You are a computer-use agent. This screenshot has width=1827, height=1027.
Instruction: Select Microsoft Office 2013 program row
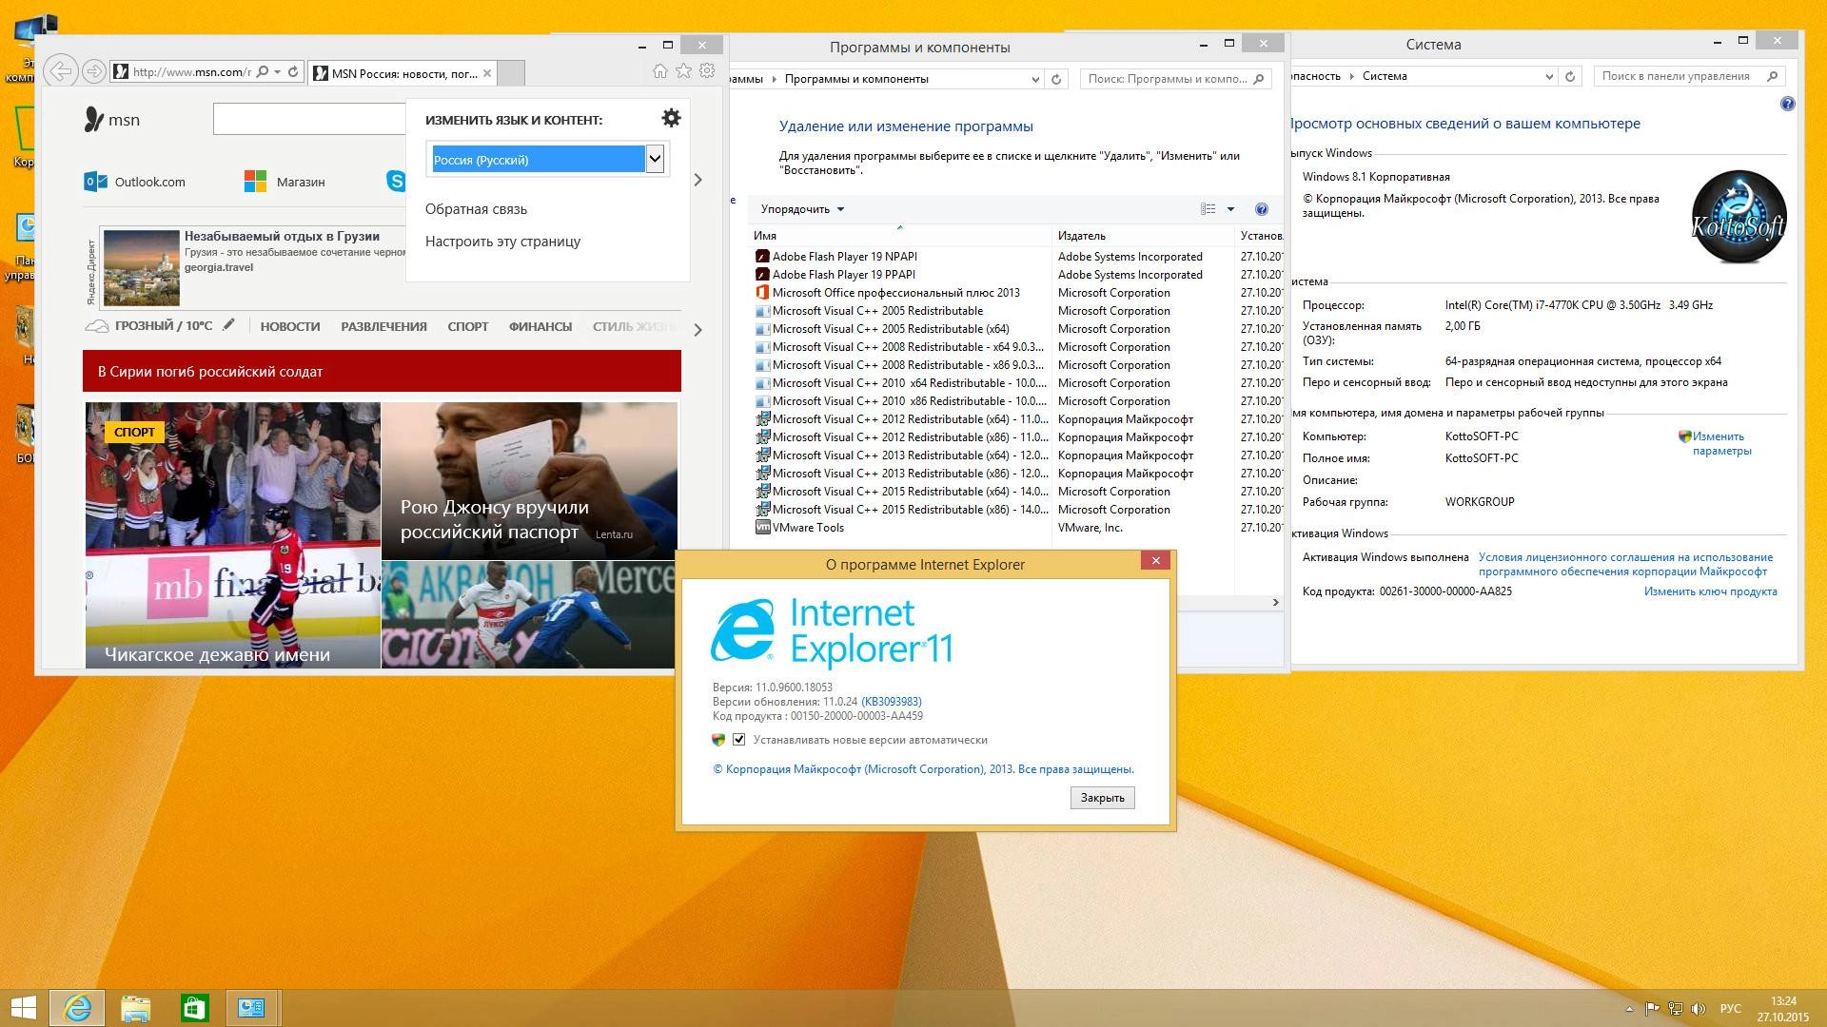click(895, 293)
